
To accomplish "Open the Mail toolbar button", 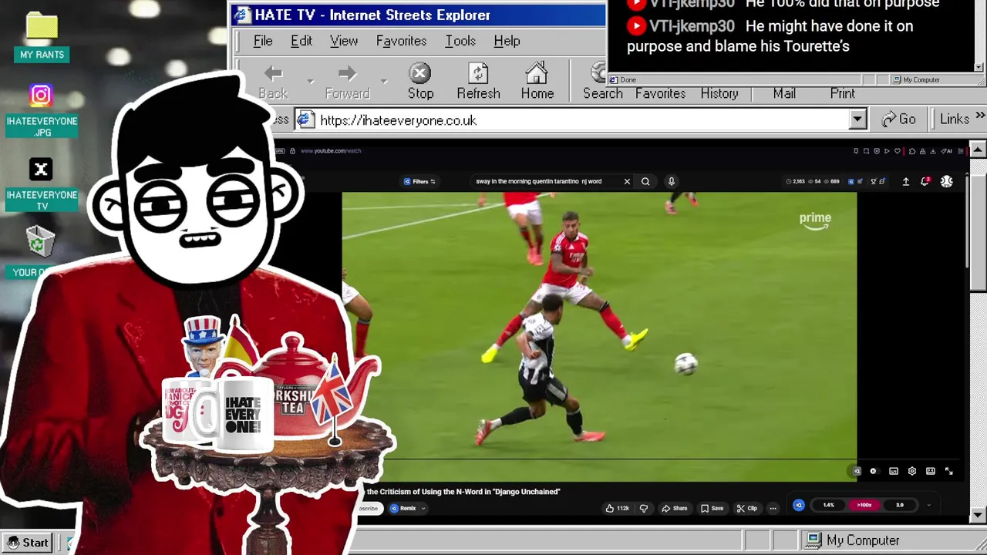I will coord(784,93).
